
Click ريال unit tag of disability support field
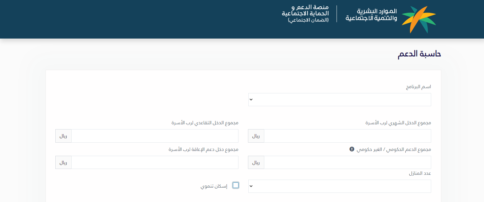(63, 162)
